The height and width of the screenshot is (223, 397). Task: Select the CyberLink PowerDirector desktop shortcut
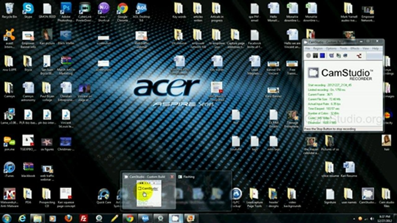click(85, 12)
